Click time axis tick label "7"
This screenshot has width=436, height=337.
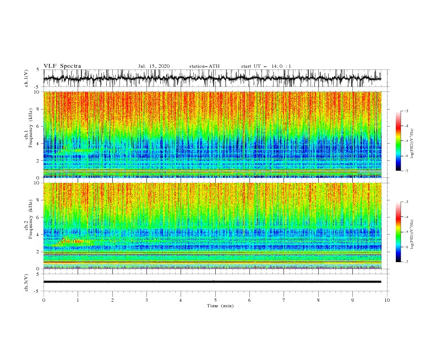pyautogui.click(x=284, y=300)
